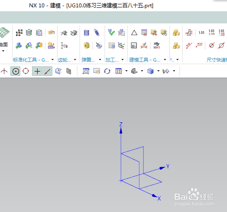Expand the 建模工具 - G... group dropdown
Viewport: 227px width, 212px height.
point(165,59)
